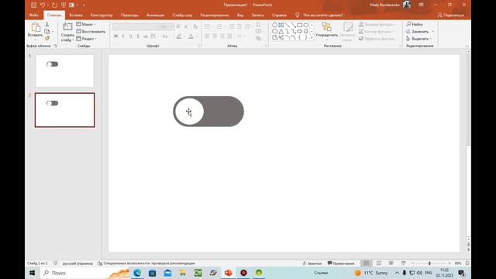The height and width of the screenshot is (279, 496).
Task: Click the 11°C Sunny weather widget
Action: tap(371, 273)
